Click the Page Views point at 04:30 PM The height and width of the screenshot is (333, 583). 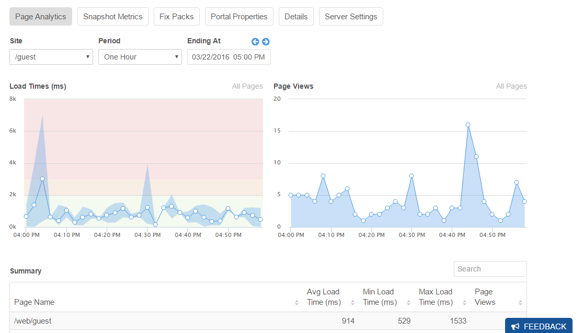(x=411, y=176)
